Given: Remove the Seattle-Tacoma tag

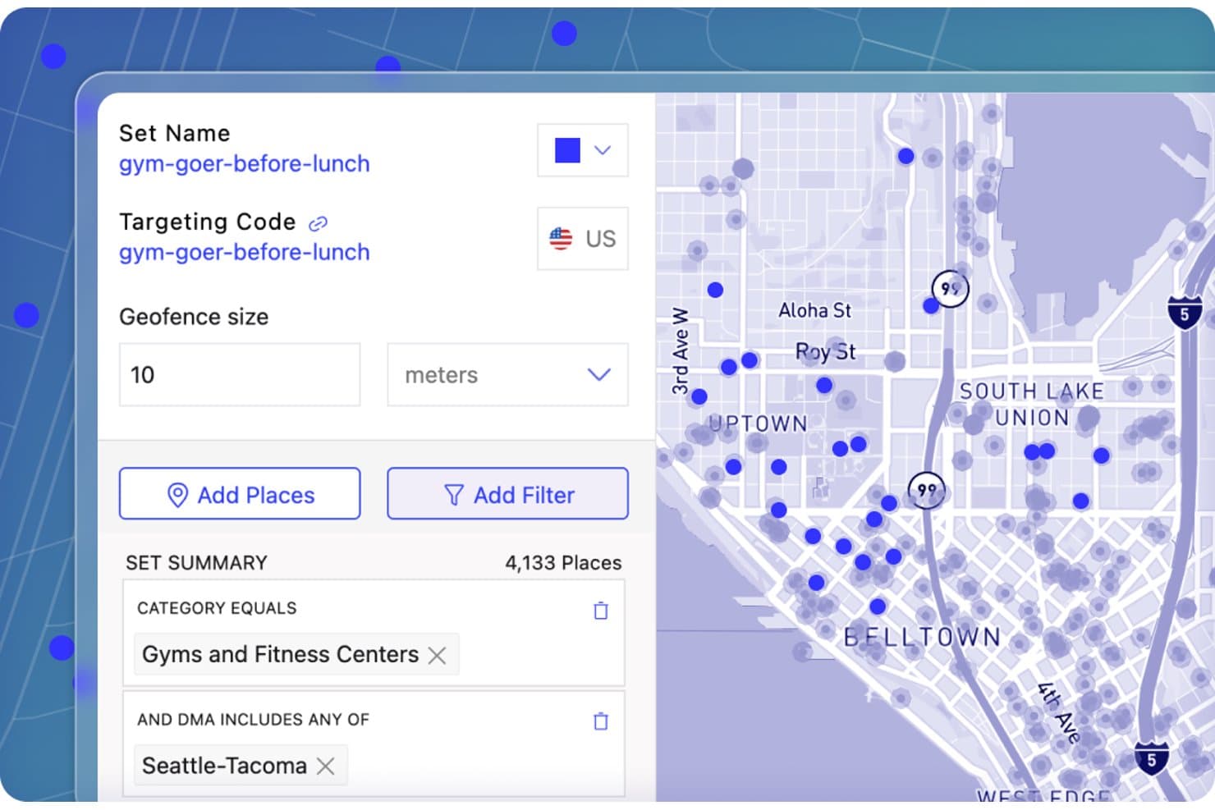Looking at the screenshot, I should click(326, 766).
